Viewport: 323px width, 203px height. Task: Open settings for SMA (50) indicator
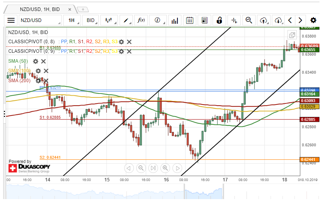[35, 61]
